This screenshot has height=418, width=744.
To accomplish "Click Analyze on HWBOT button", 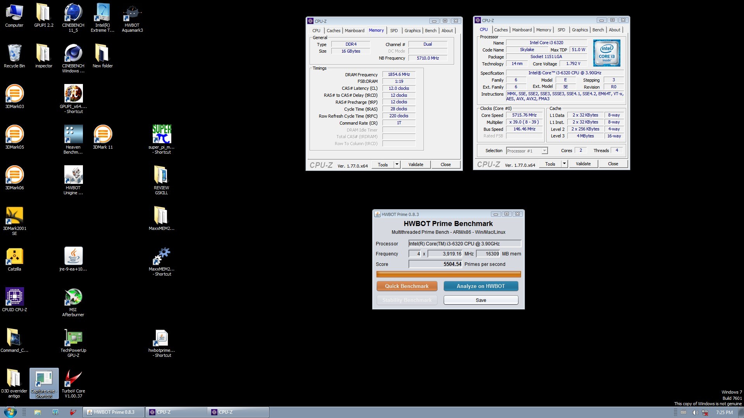I will (481, 286).
